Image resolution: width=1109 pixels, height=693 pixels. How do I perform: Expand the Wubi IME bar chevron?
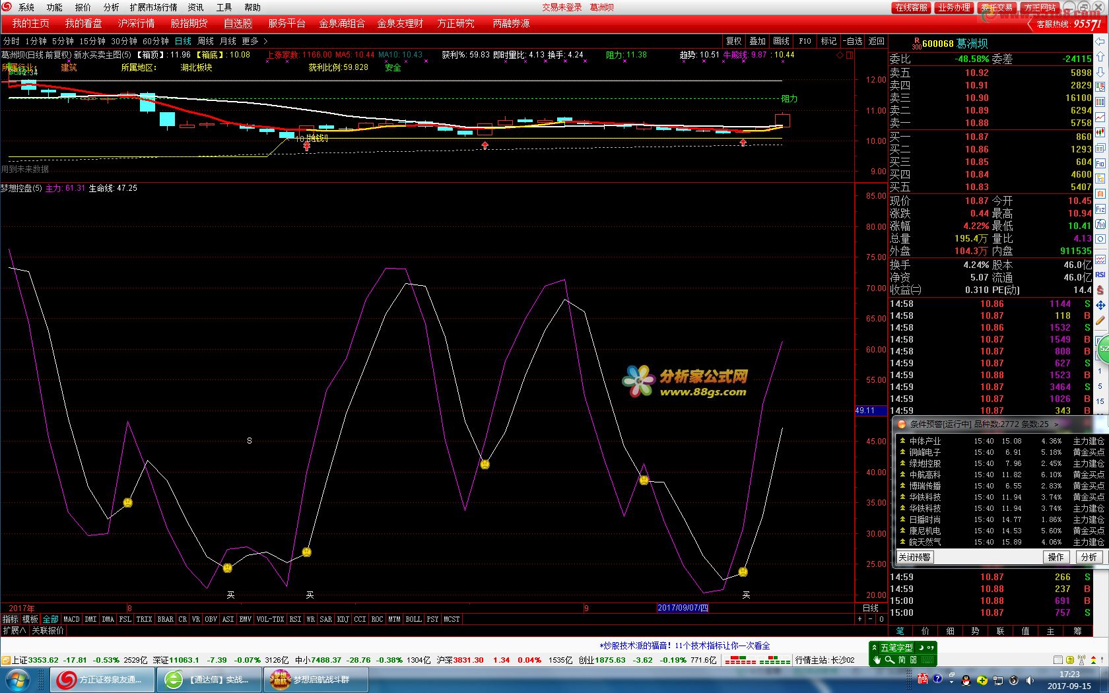(x=874, y=647)
